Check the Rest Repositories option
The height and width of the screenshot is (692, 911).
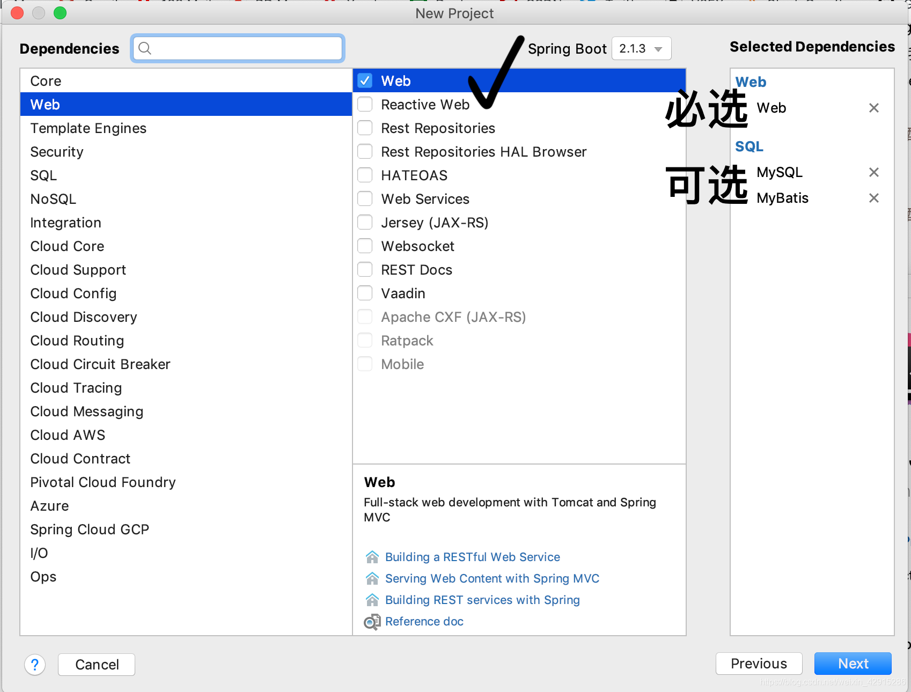[365, 128]
